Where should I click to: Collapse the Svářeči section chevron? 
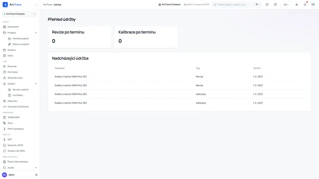[36, 84]
